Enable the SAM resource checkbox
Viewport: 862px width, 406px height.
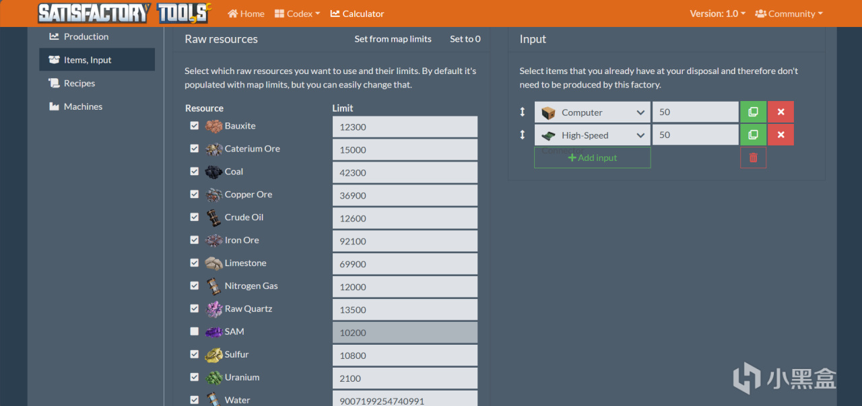(195, 332)
